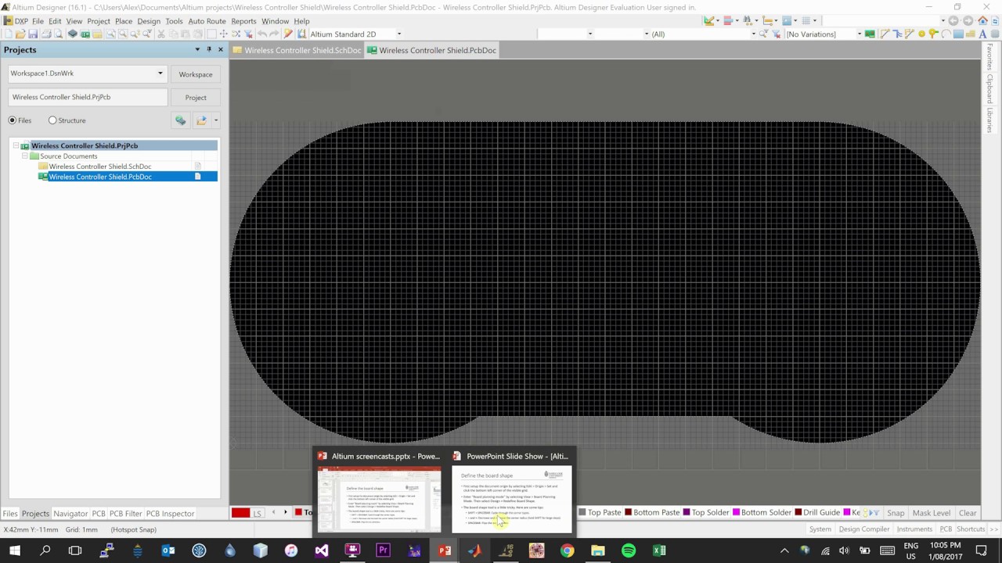Switch to Wireless Controller Shield.PcbDoc document tab
This screenshot has height=563, width=1002.
click(432, 50)
